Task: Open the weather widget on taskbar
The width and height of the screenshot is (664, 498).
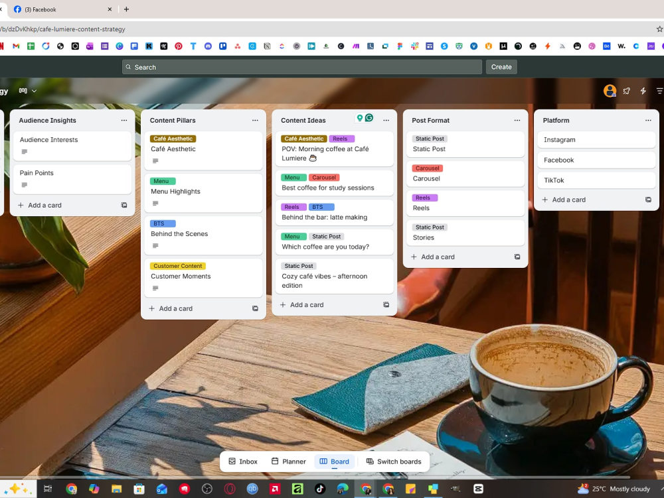Action: pyautogui.click(x=614, y=489)
